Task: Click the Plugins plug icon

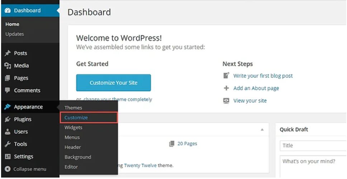Action: pyautogui.click(x=7, y=119)
